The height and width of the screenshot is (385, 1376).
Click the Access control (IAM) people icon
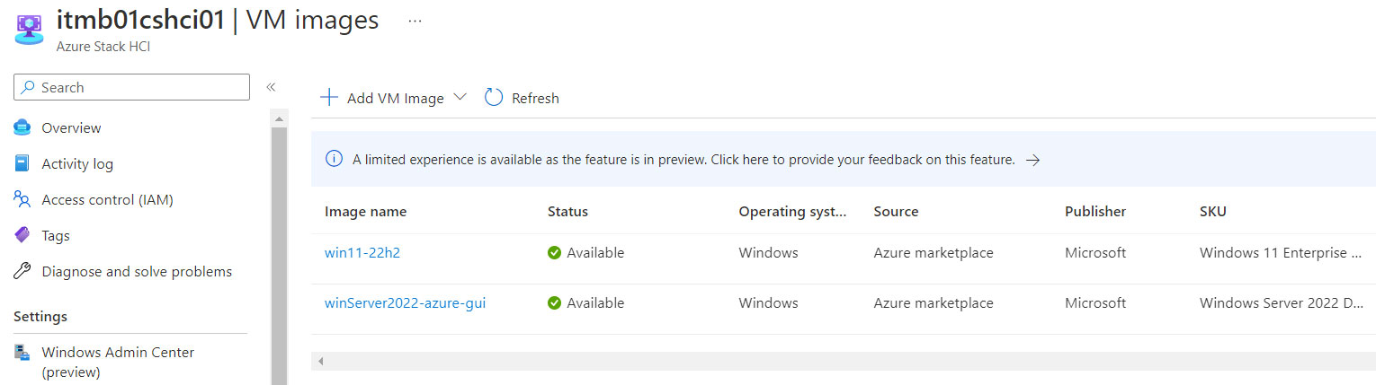22,199
